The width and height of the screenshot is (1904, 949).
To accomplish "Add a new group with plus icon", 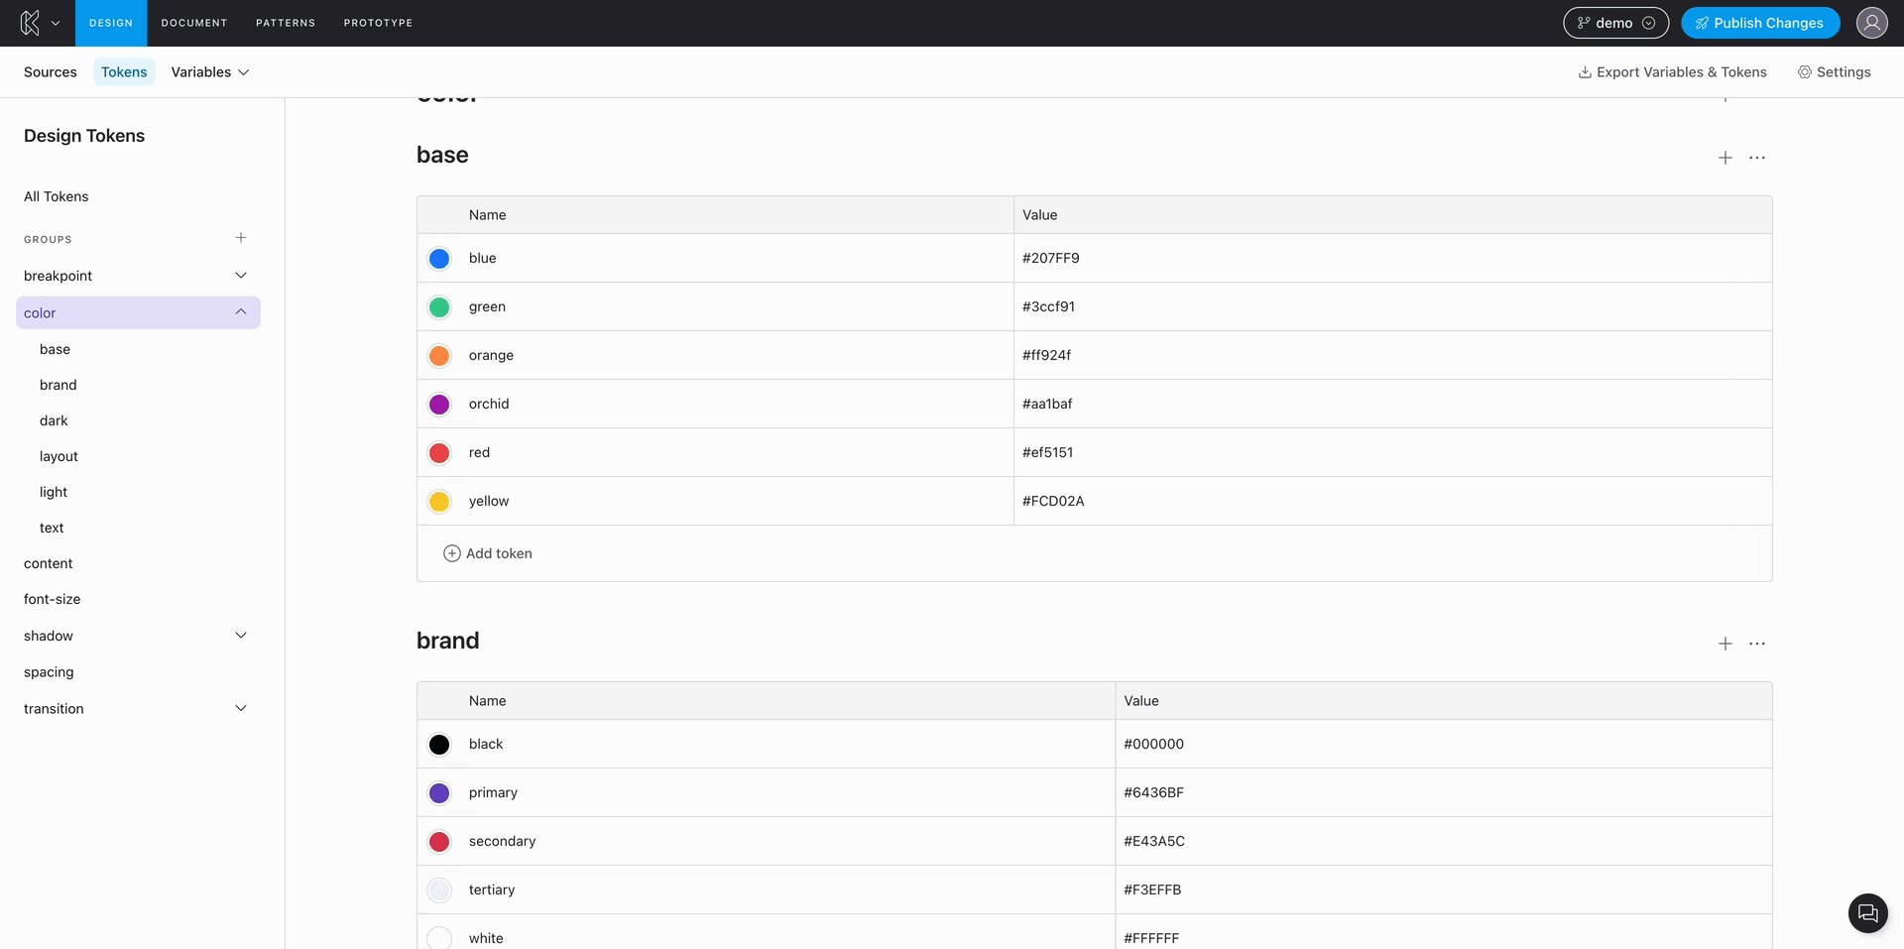I will 241,238.
